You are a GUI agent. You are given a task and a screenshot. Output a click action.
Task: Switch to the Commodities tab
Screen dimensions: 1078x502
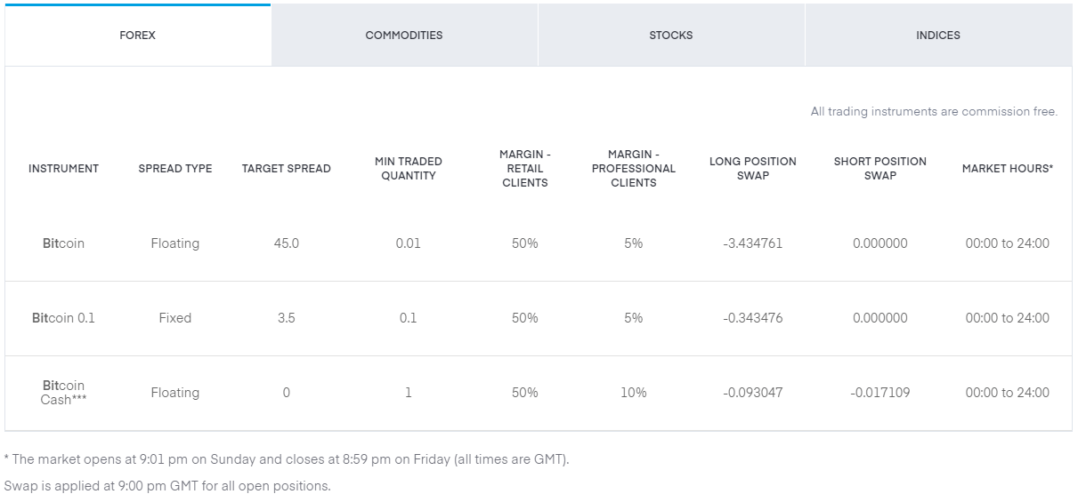(x=403, y=36)
